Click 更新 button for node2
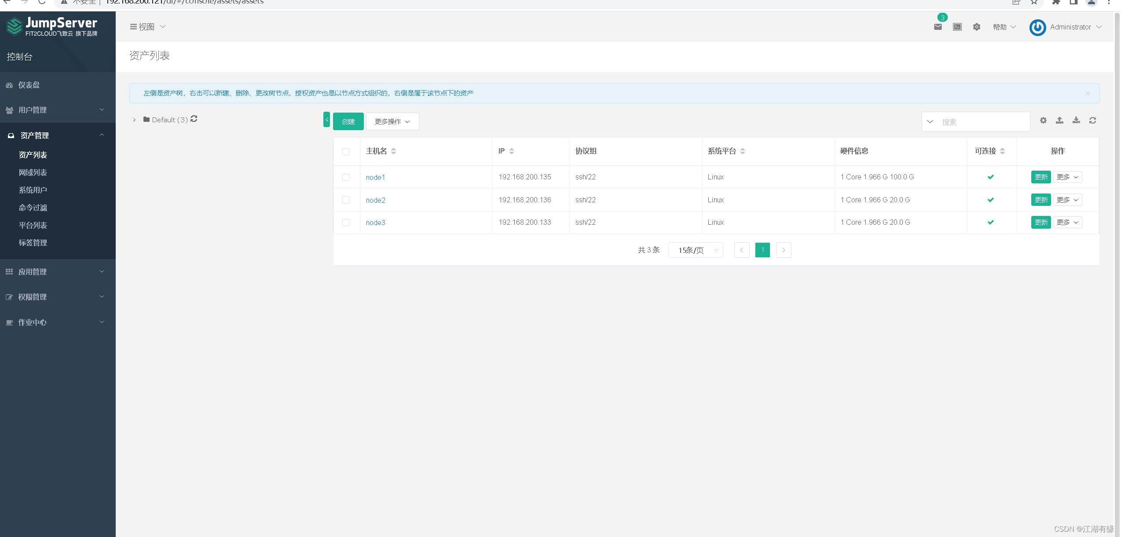 [x=1041, y=200]
